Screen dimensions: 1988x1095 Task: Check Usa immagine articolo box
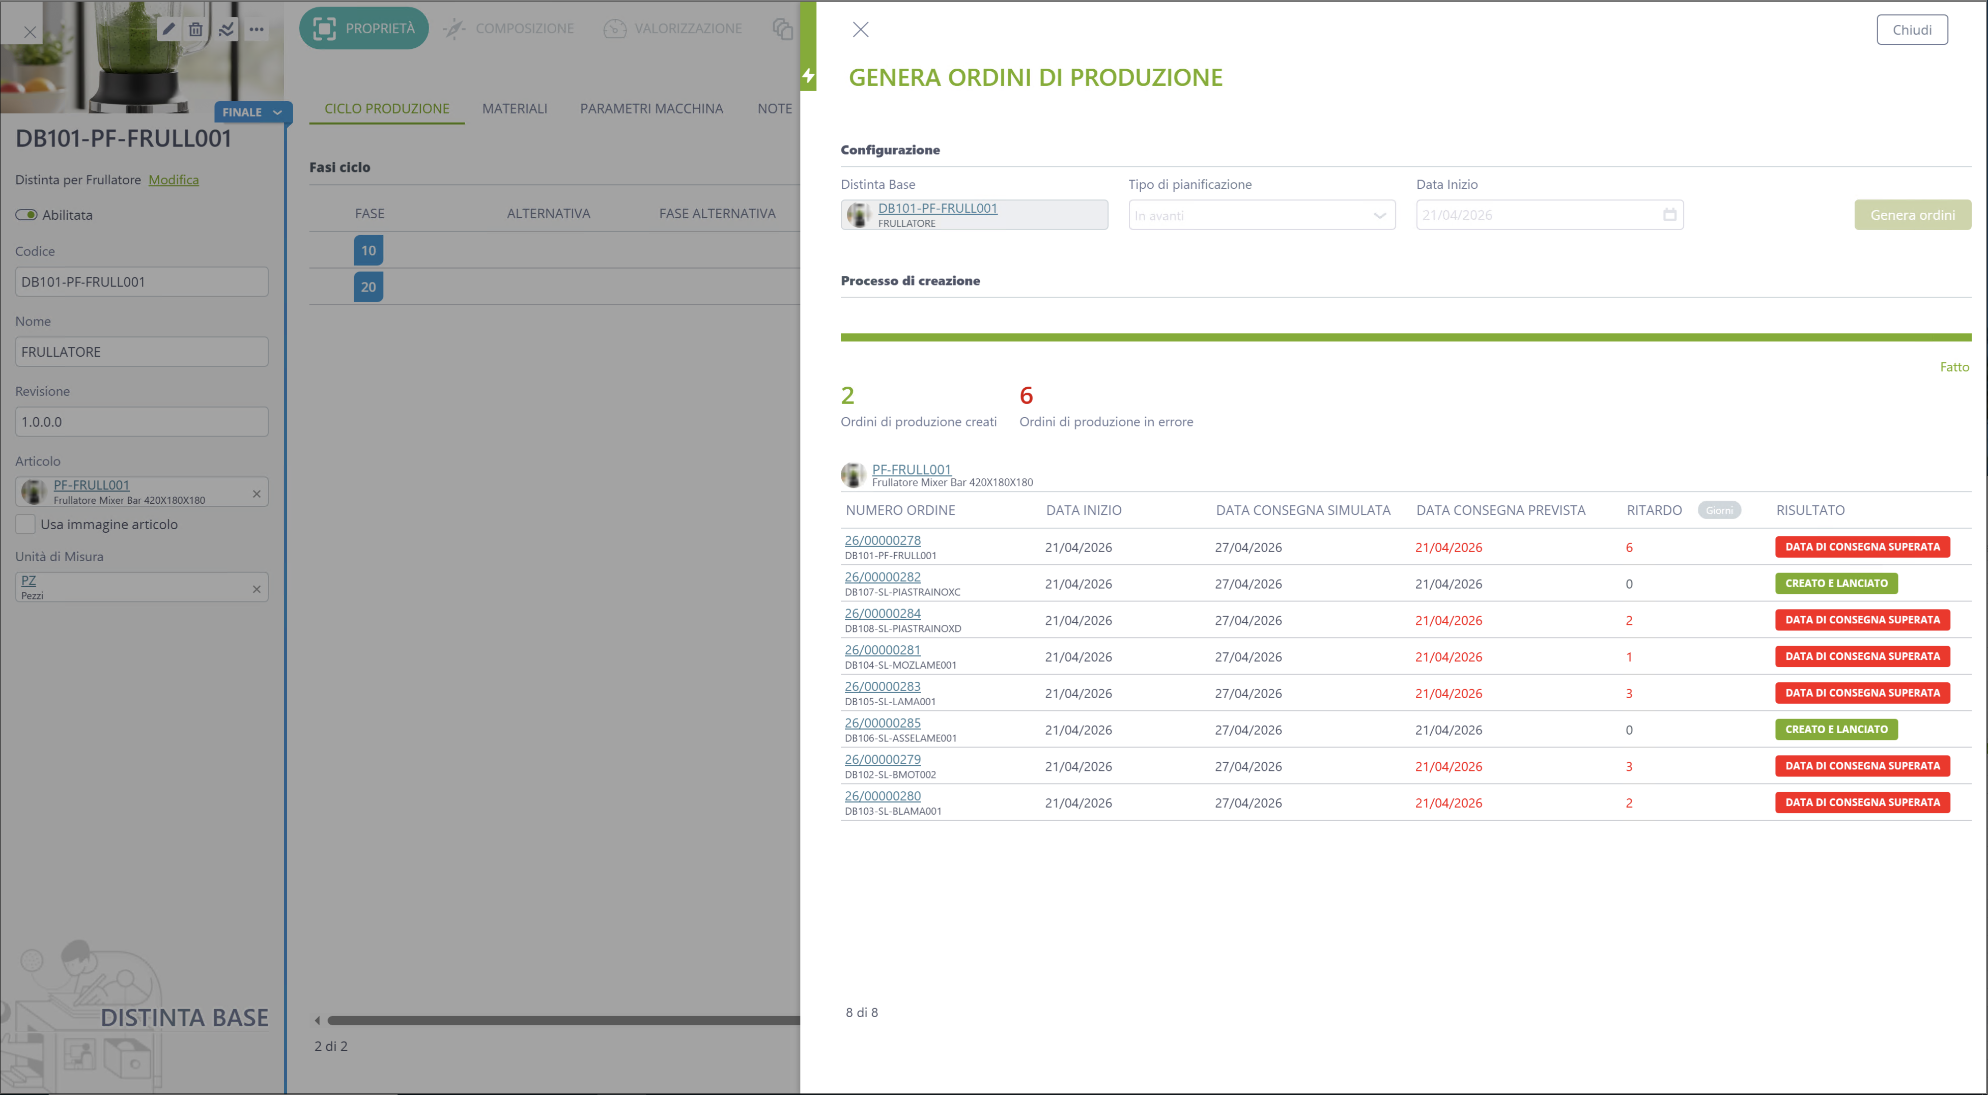pos(25,524)
